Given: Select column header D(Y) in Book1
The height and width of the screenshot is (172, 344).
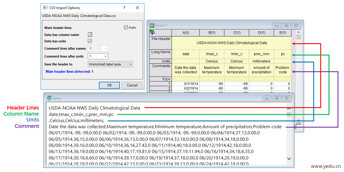Looking at the screenshot, I should 261,33.
